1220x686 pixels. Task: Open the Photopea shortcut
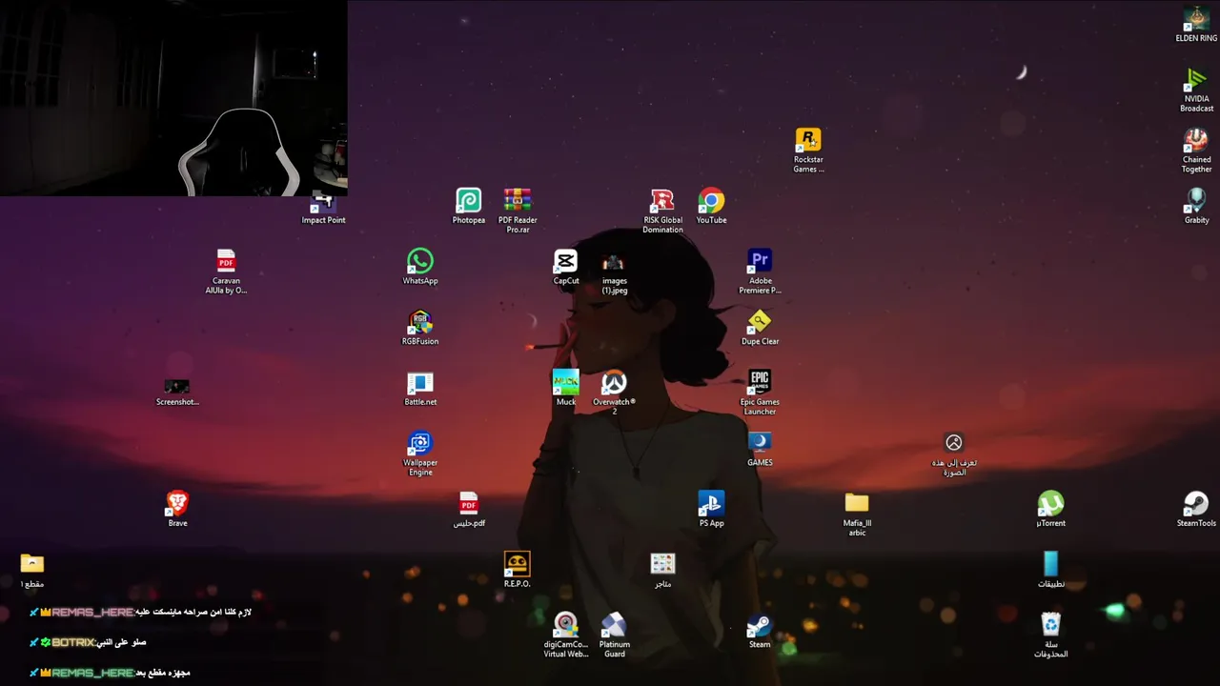(x=468, y=207)
